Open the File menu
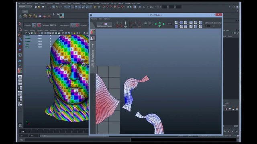The image size is (257, 144). point(19,3)
